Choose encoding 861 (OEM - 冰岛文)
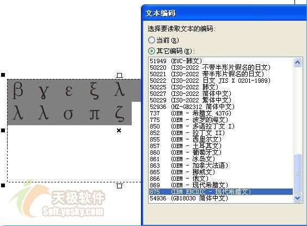The image size is (307, 226). (220, 159)
